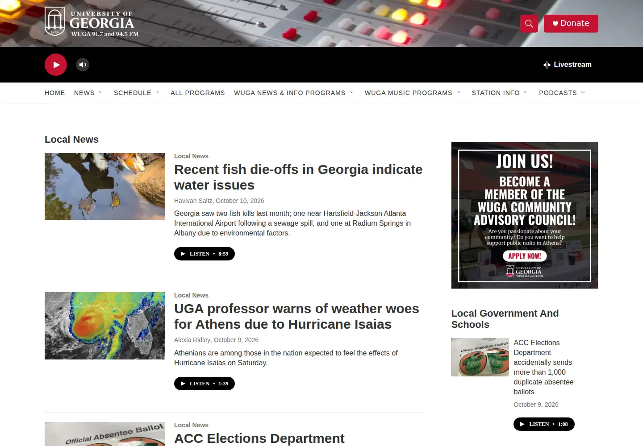This screenshot has width=643, height=446.
Task: Open the Local News section heading
Action: (71, 140)
